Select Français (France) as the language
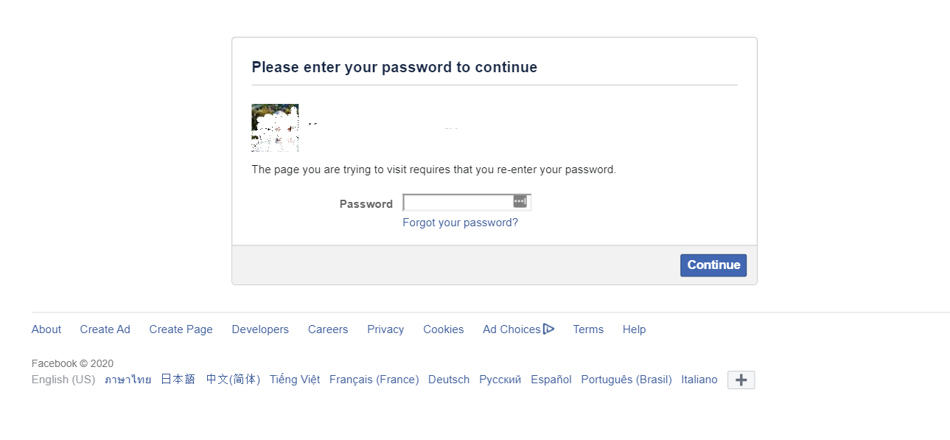Screen dimensions: 950x440 coord(374,380)
